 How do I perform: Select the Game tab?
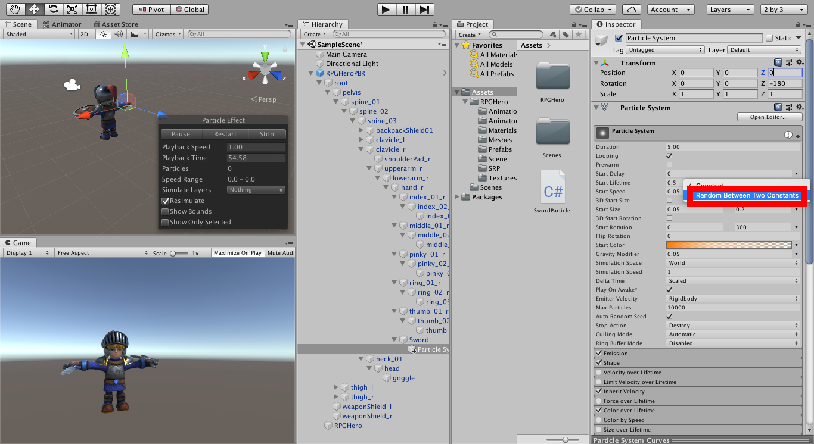click(18, 242)
